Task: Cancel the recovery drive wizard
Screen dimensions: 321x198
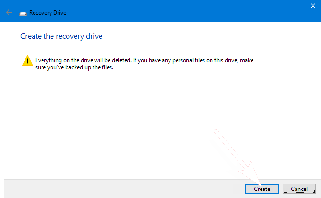Action: click(x=299, y=189)
